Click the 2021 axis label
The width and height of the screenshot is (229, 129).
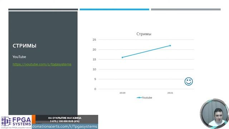point(170,93)
